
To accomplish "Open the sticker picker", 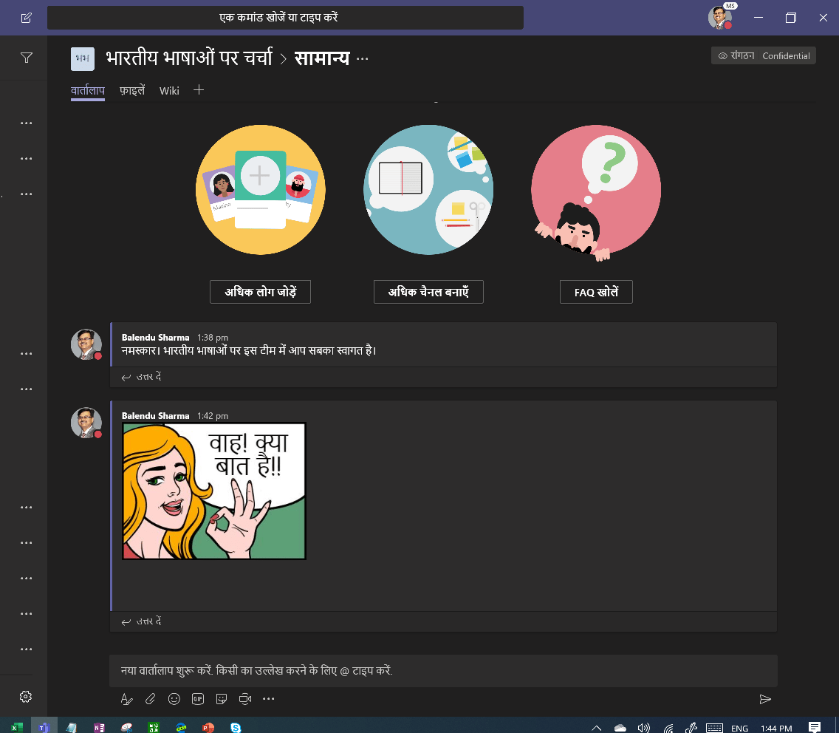I will (x=221, y=698).
